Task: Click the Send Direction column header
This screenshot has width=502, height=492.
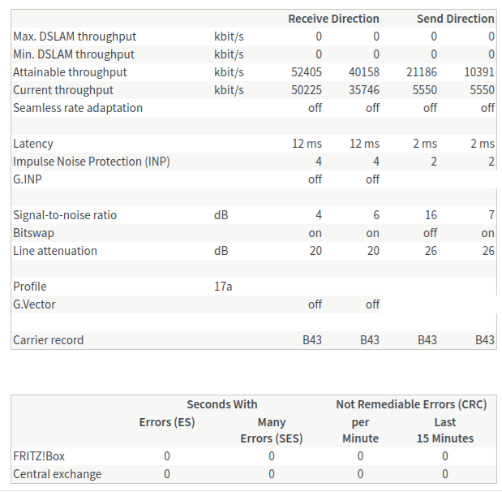Action: 455,19
